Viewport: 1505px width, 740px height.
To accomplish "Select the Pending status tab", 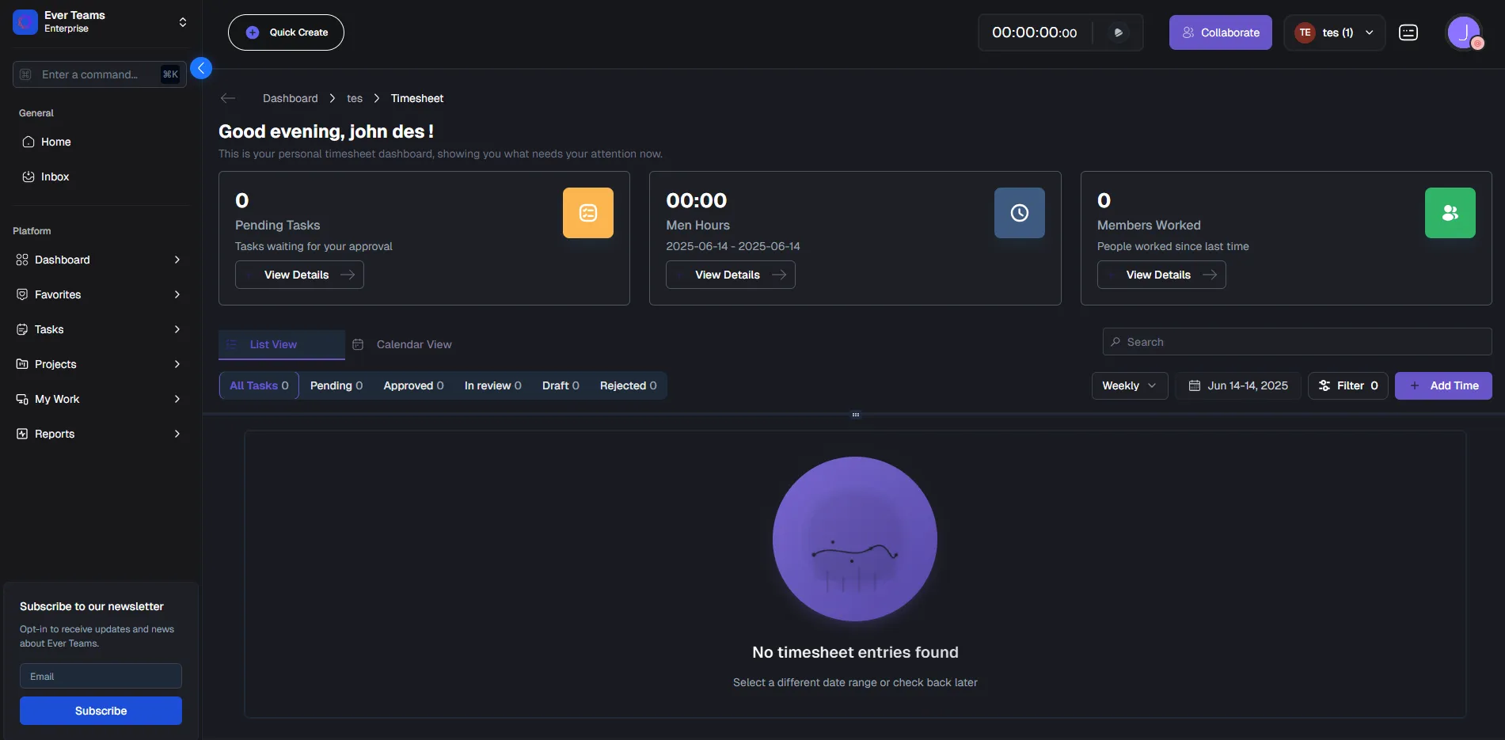I will (x=336, y=385).
